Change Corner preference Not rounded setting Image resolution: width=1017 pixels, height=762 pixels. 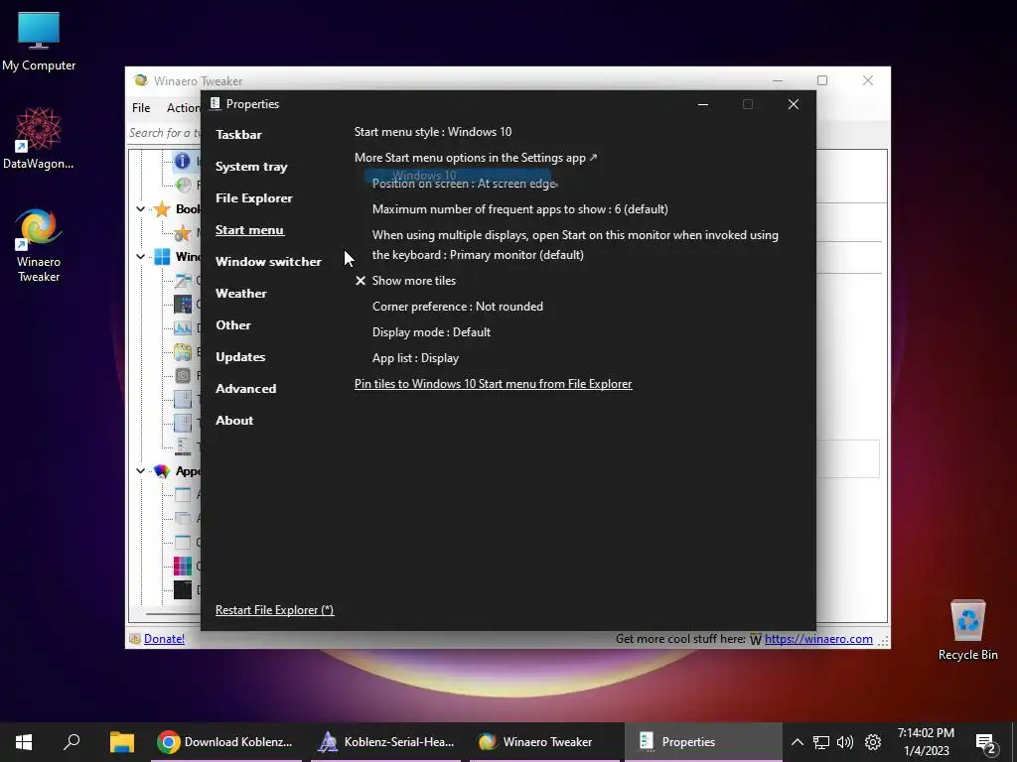tap(457, 307)
